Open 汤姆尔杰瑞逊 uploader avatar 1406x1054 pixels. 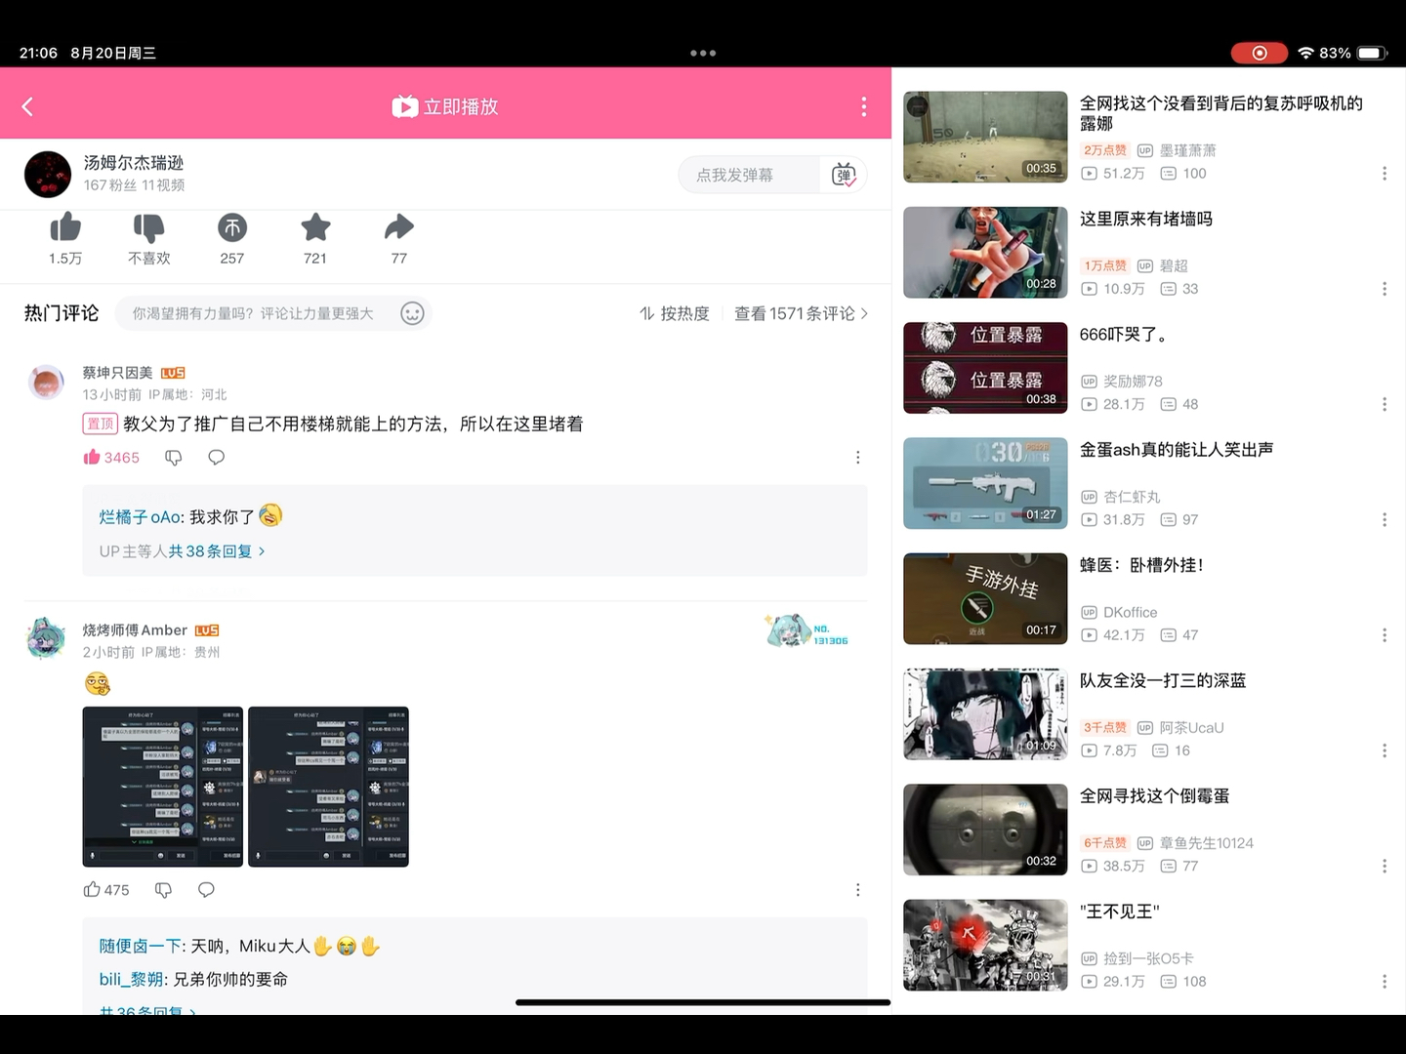[x=48, y=175]
